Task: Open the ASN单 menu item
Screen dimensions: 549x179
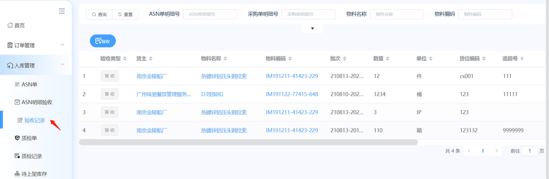Action: [29, 84]
